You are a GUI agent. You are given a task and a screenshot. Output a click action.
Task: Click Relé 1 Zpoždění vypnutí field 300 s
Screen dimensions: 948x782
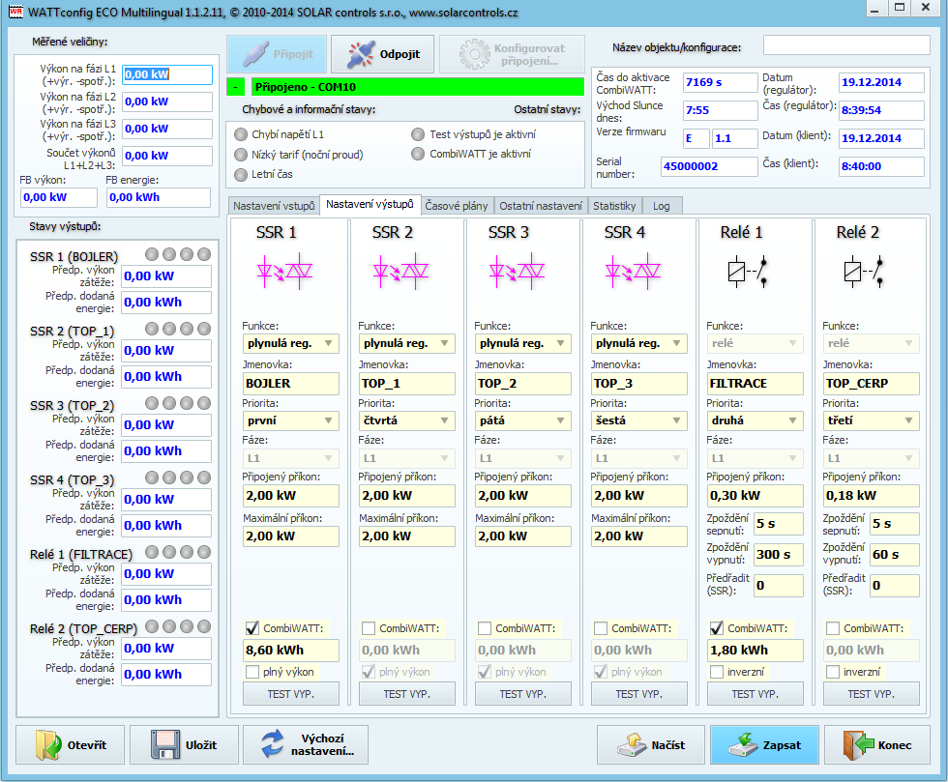(779, 554)
